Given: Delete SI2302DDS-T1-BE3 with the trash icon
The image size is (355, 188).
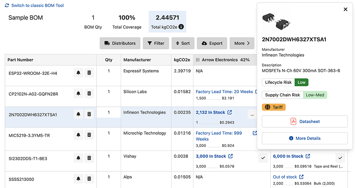Looking at the screenshot, I should (89, 158).
